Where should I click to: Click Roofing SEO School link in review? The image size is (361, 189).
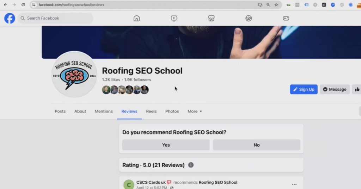coord(218,182)
